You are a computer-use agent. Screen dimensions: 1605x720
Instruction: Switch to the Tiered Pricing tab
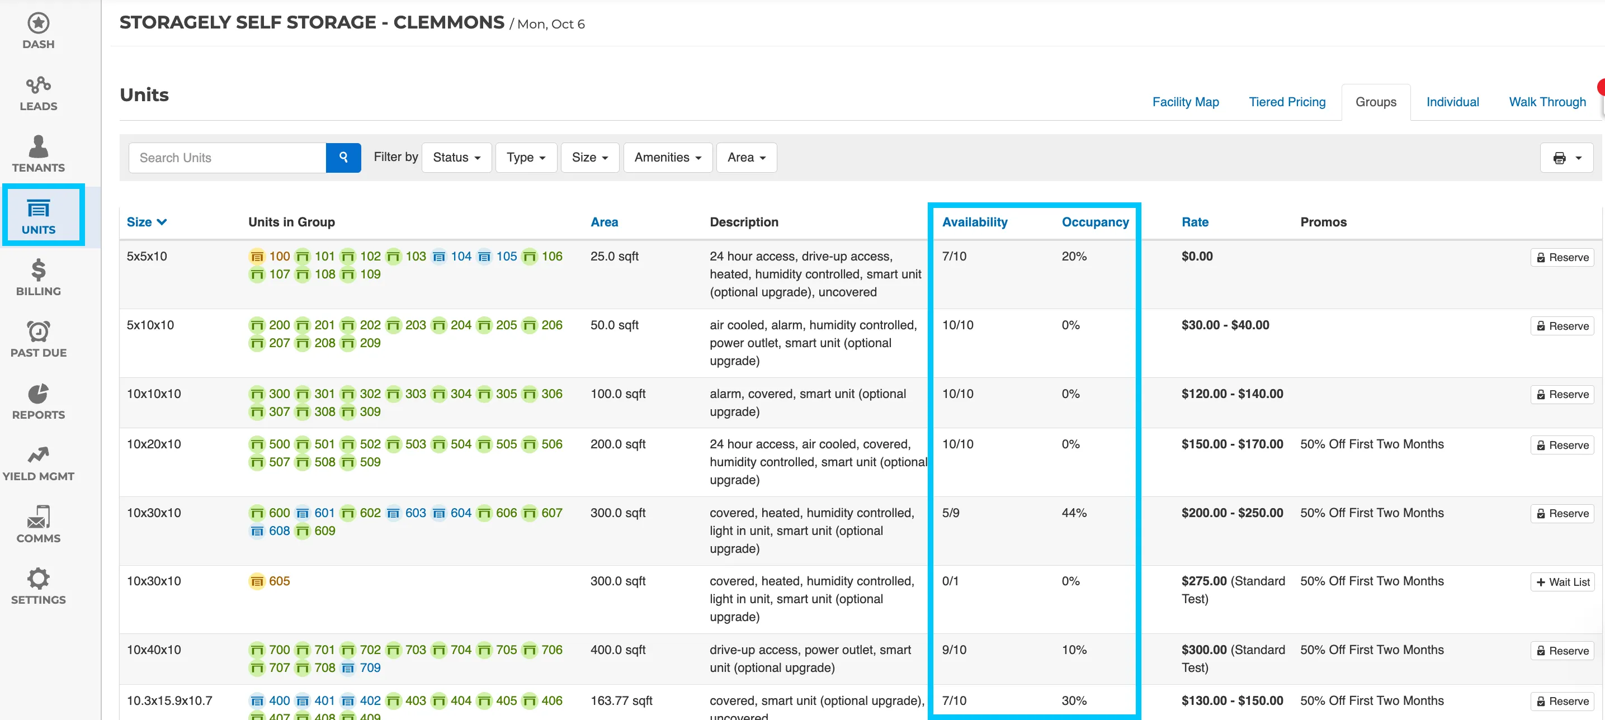tap(1287, 102)
